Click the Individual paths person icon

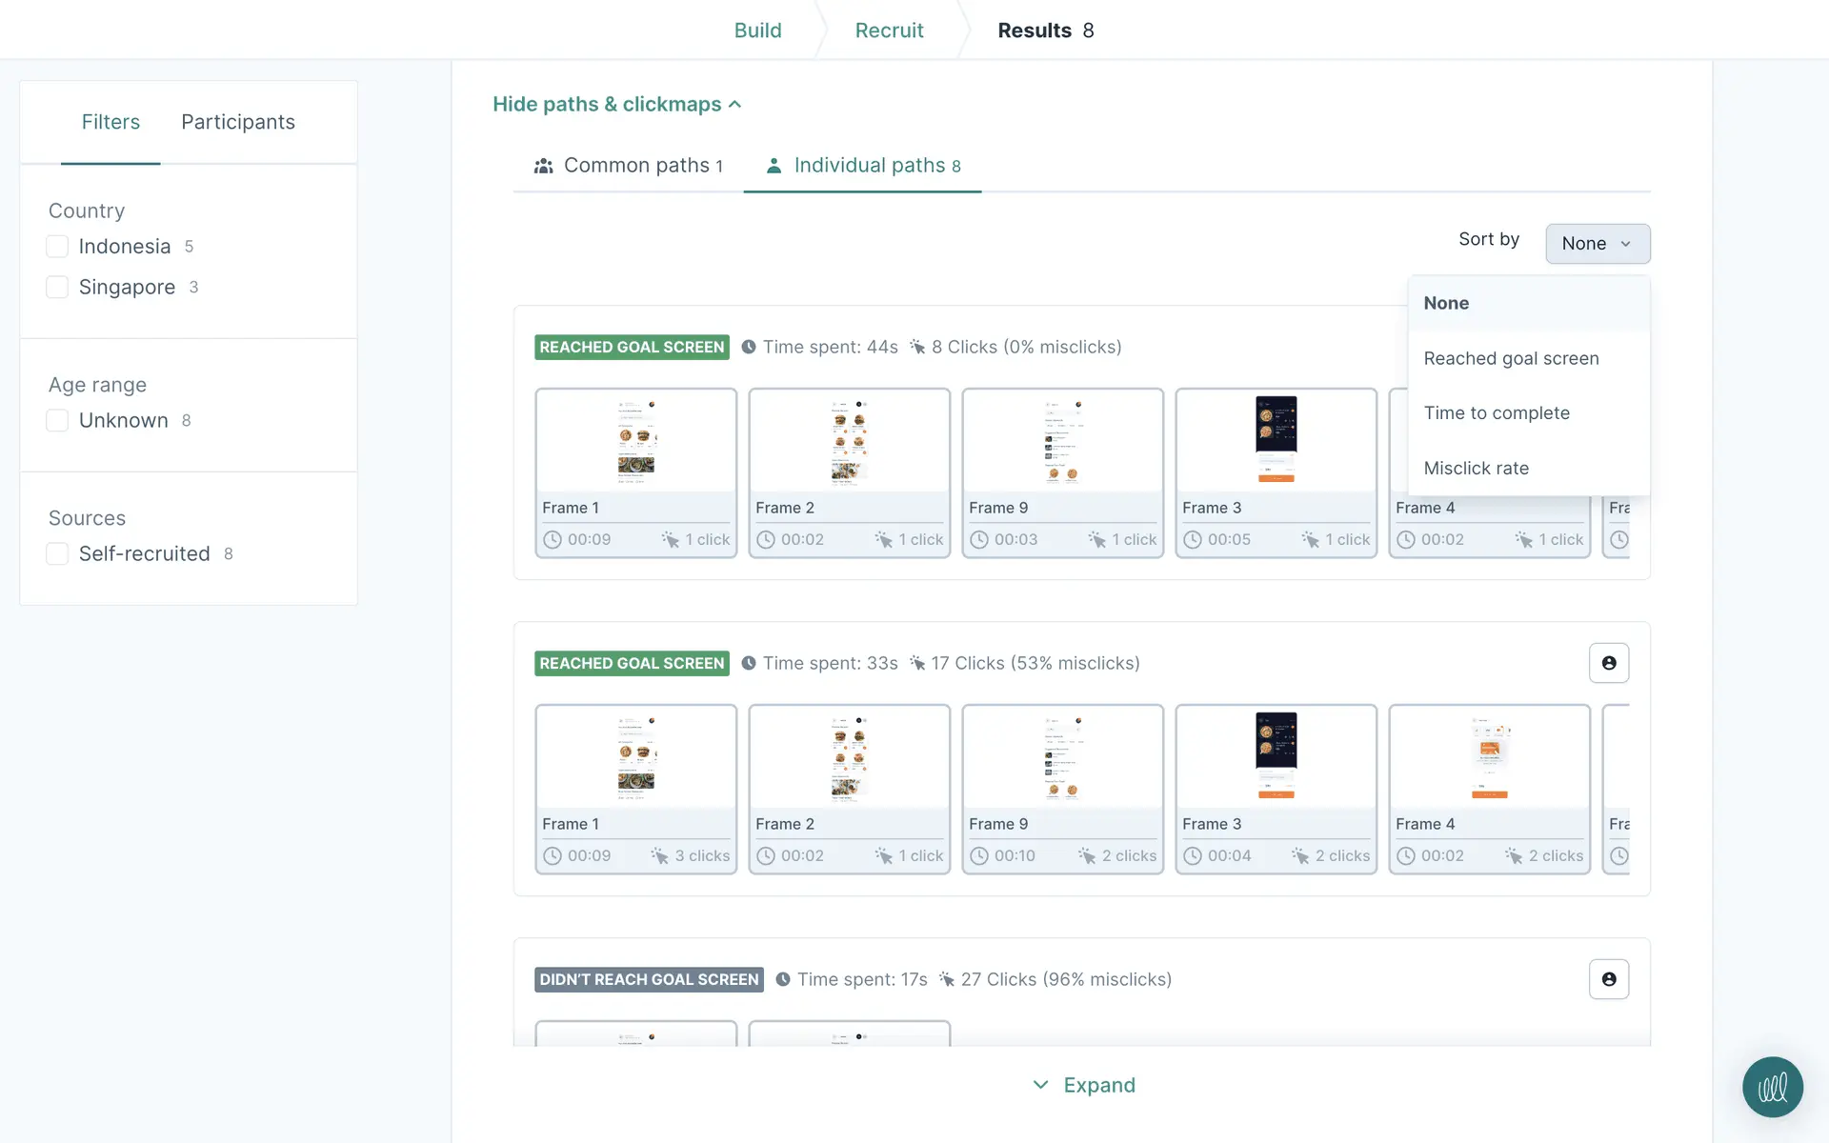pyautogui.click(x=774, y=166)
